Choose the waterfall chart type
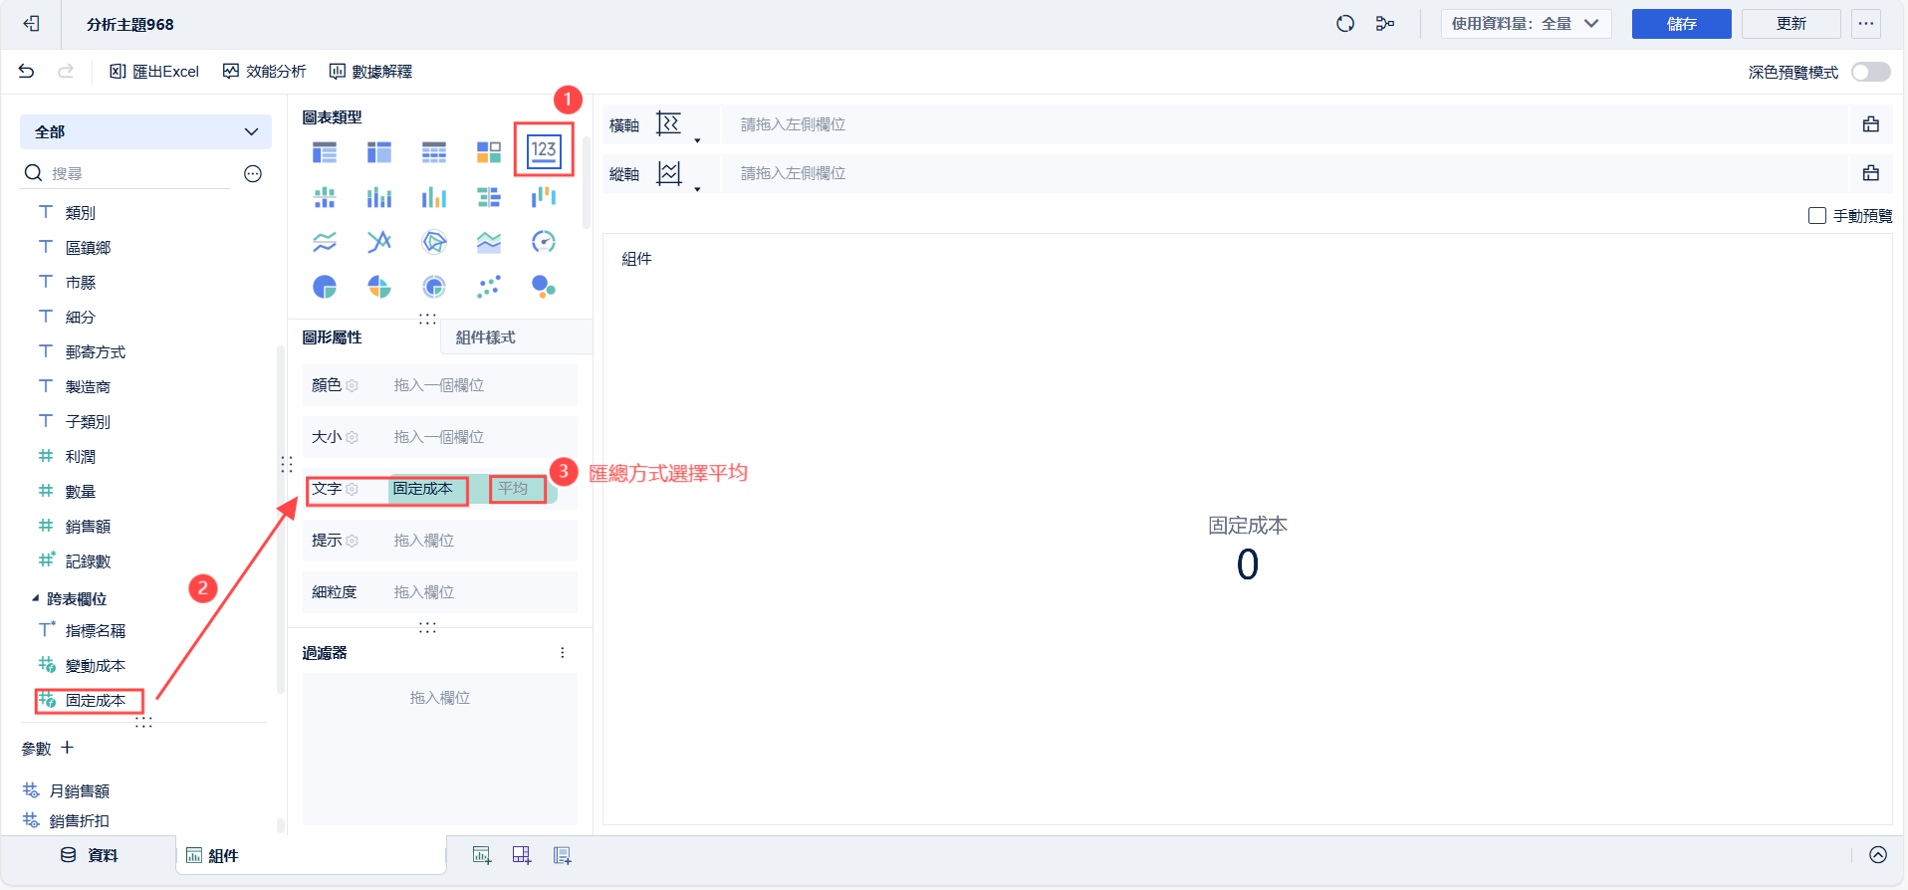Screen dimensions: 1908x890 (x=544, y=197)
